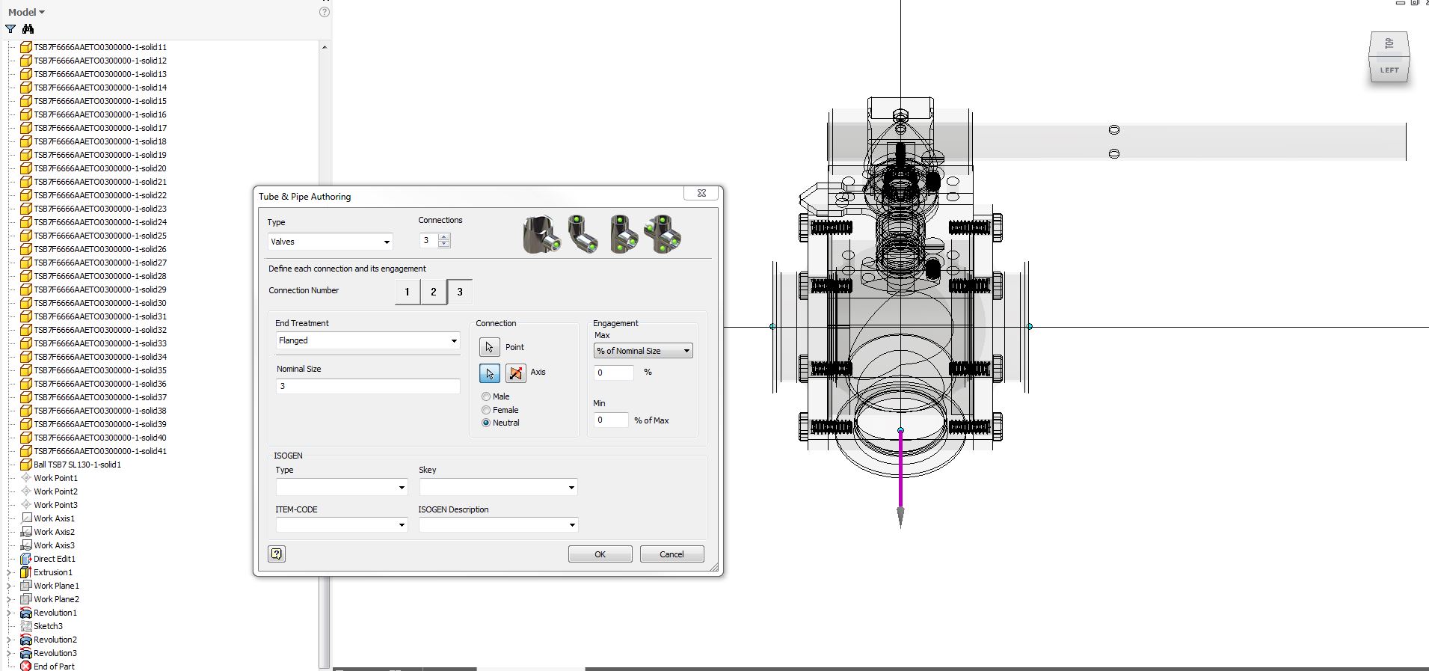Click the End of Part marker
Image resolution: width=1429 pixels, height=671 pixels.
[x=54, y=667]
